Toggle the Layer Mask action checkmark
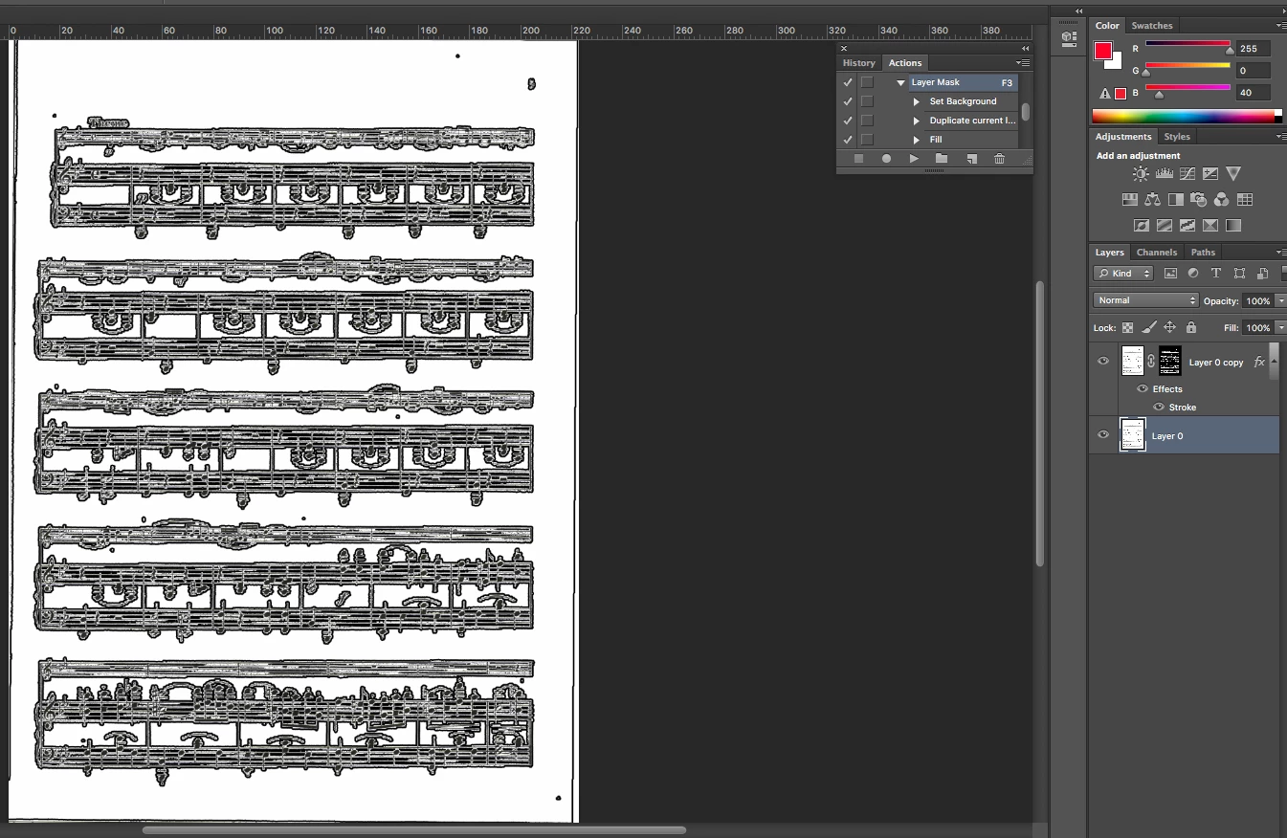This screenshot has height=838, width=1287. 847,82
